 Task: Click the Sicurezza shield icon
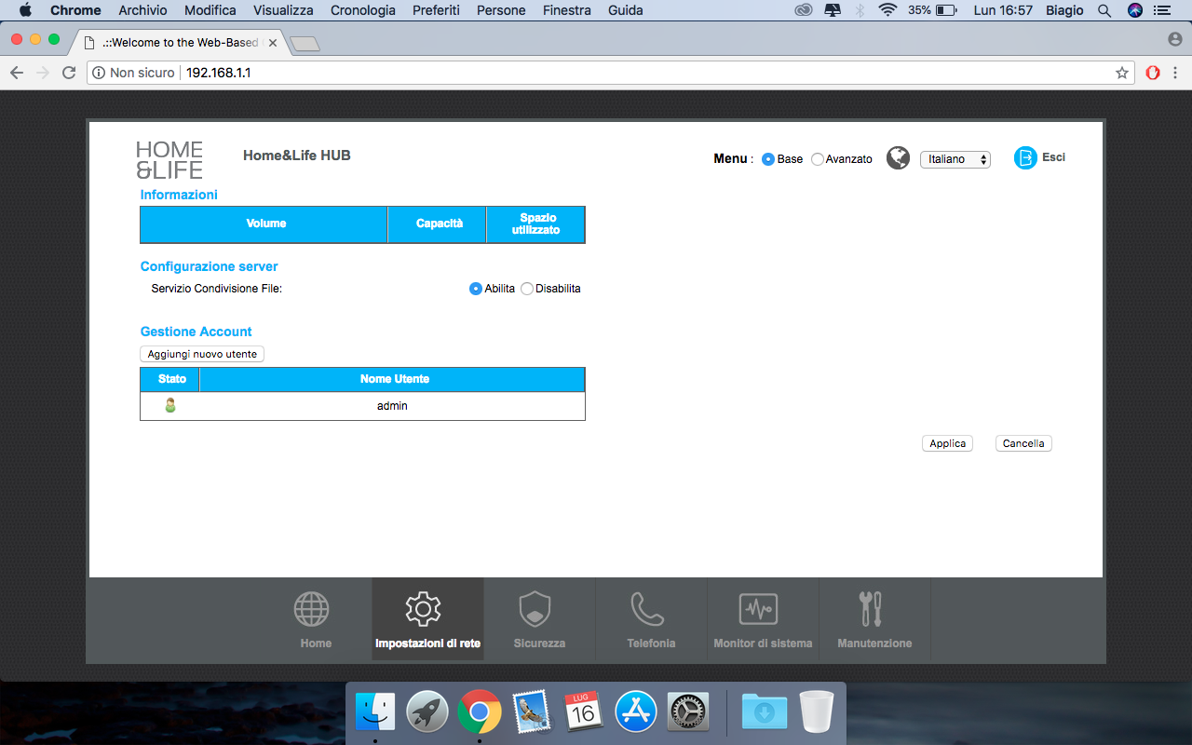(535, 609)
